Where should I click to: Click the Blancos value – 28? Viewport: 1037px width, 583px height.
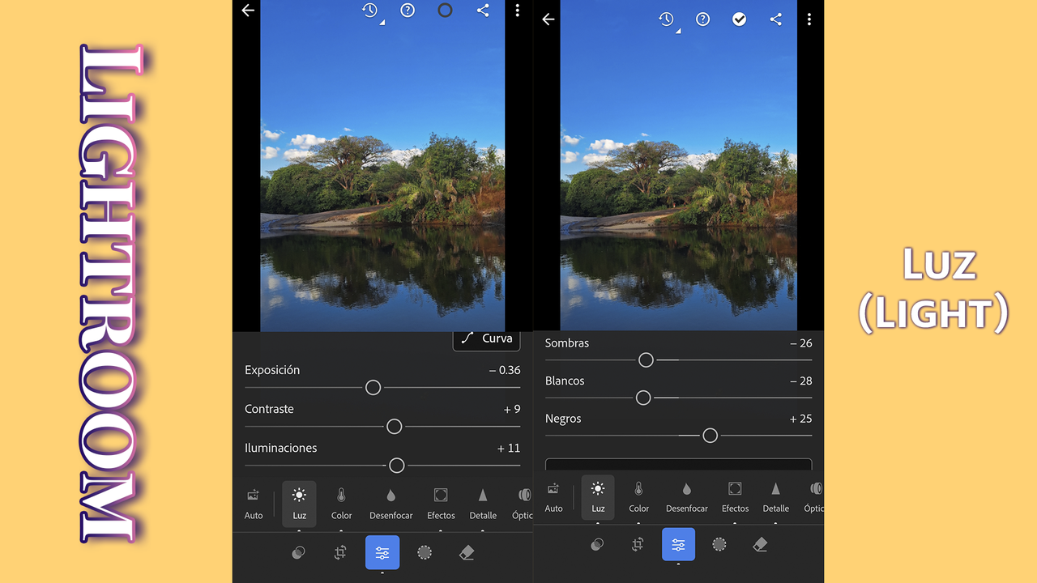[x=801, y=381]
